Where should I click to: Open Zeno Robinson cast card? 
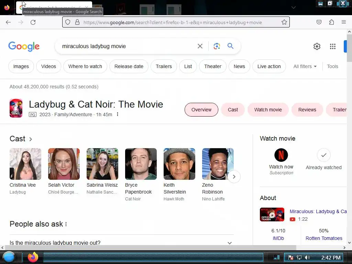pos(218,175)
